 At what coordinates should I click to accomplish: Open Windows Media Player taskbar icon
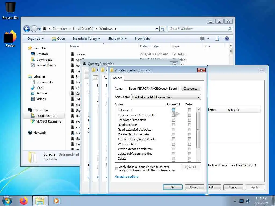point(56,201)
